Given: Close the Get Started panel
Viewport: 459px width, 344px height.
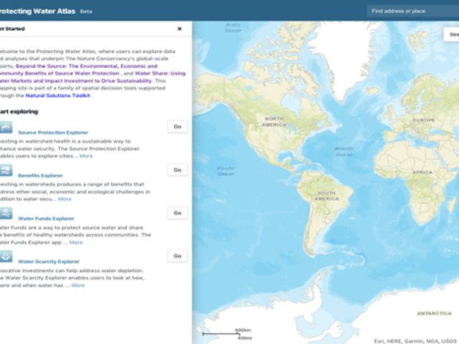Looking at the screenshot, I should click(x=179, y=29).
